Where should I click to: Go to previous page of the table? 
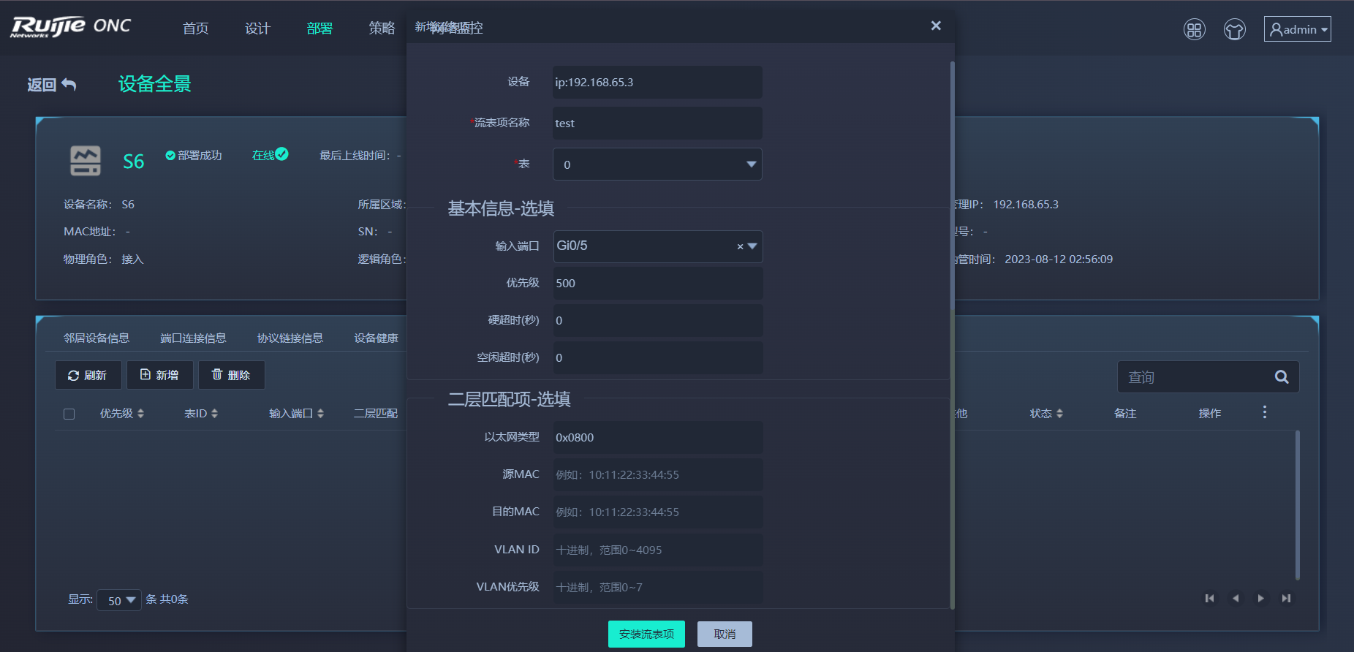tap(1236, 599)
